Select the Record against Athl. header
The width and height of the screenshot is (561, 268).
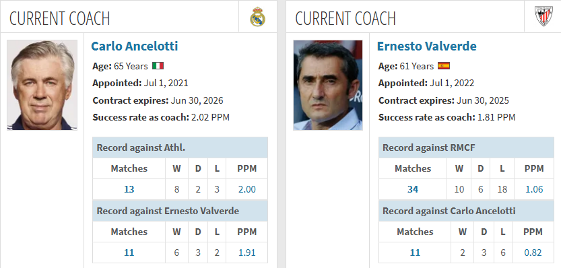pos(180,147)
